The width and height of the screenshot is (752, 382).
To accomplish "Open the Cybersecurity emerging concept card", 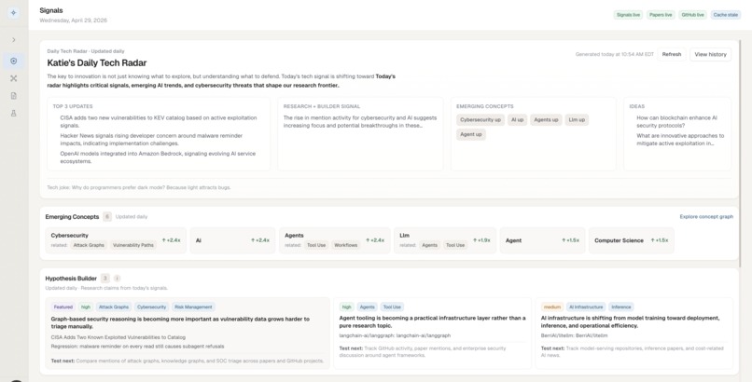I will coord(116,240).
